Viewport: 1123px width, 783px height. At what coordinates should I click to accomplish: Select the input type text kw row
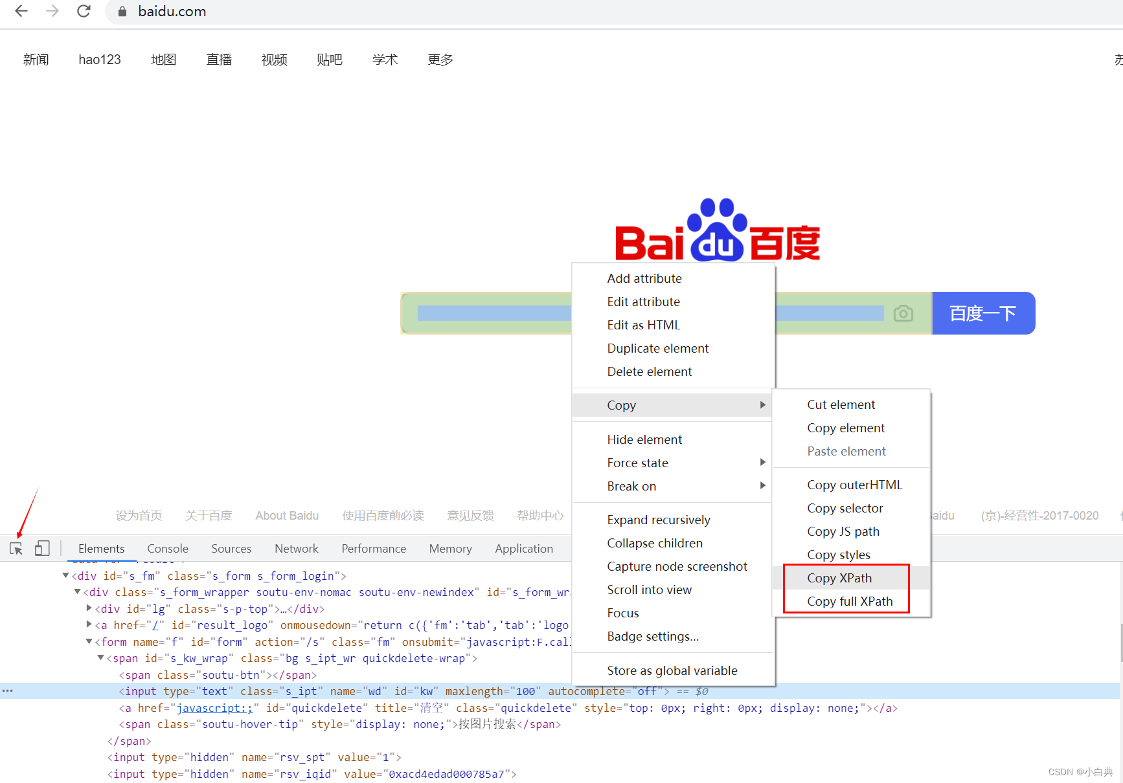(560, 691)
